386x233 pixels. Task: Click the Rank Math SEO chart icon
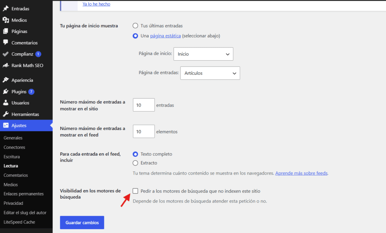6,65
